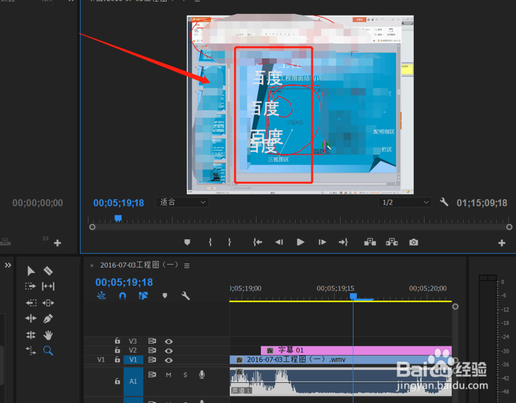Screen dimensions: 516x403
Task: Open zoom level dropdown 适合
Action: (x=182, y=202)
